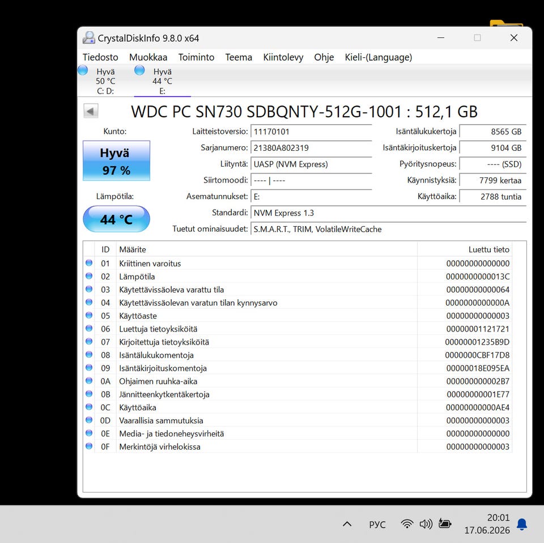Click the serial number field 21380A802319
The height and width of the screenshot is (543, 544).
pos(311,148)
